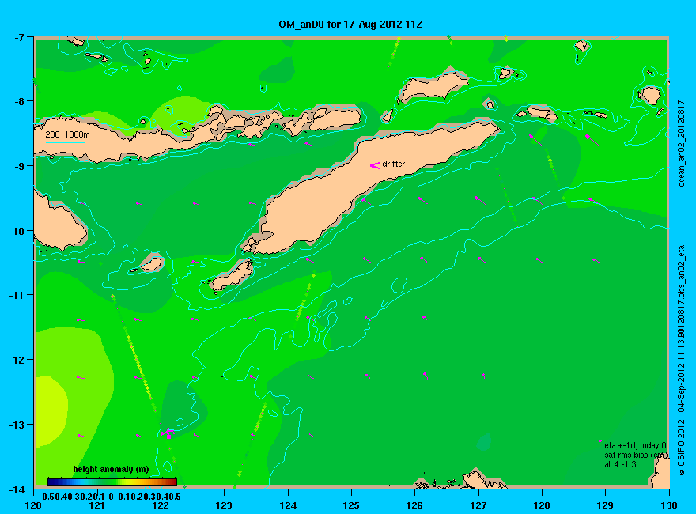Click the longitude label '120'
Image resolution: width=696 pixels, height=514 pixels.
pos(33,505)
